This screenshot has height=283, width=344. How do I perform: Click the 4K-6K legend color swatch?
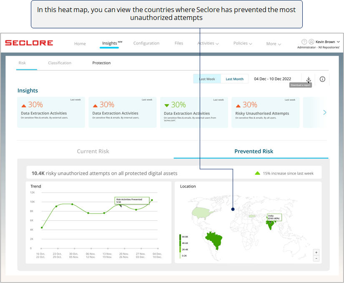[180, 243]
